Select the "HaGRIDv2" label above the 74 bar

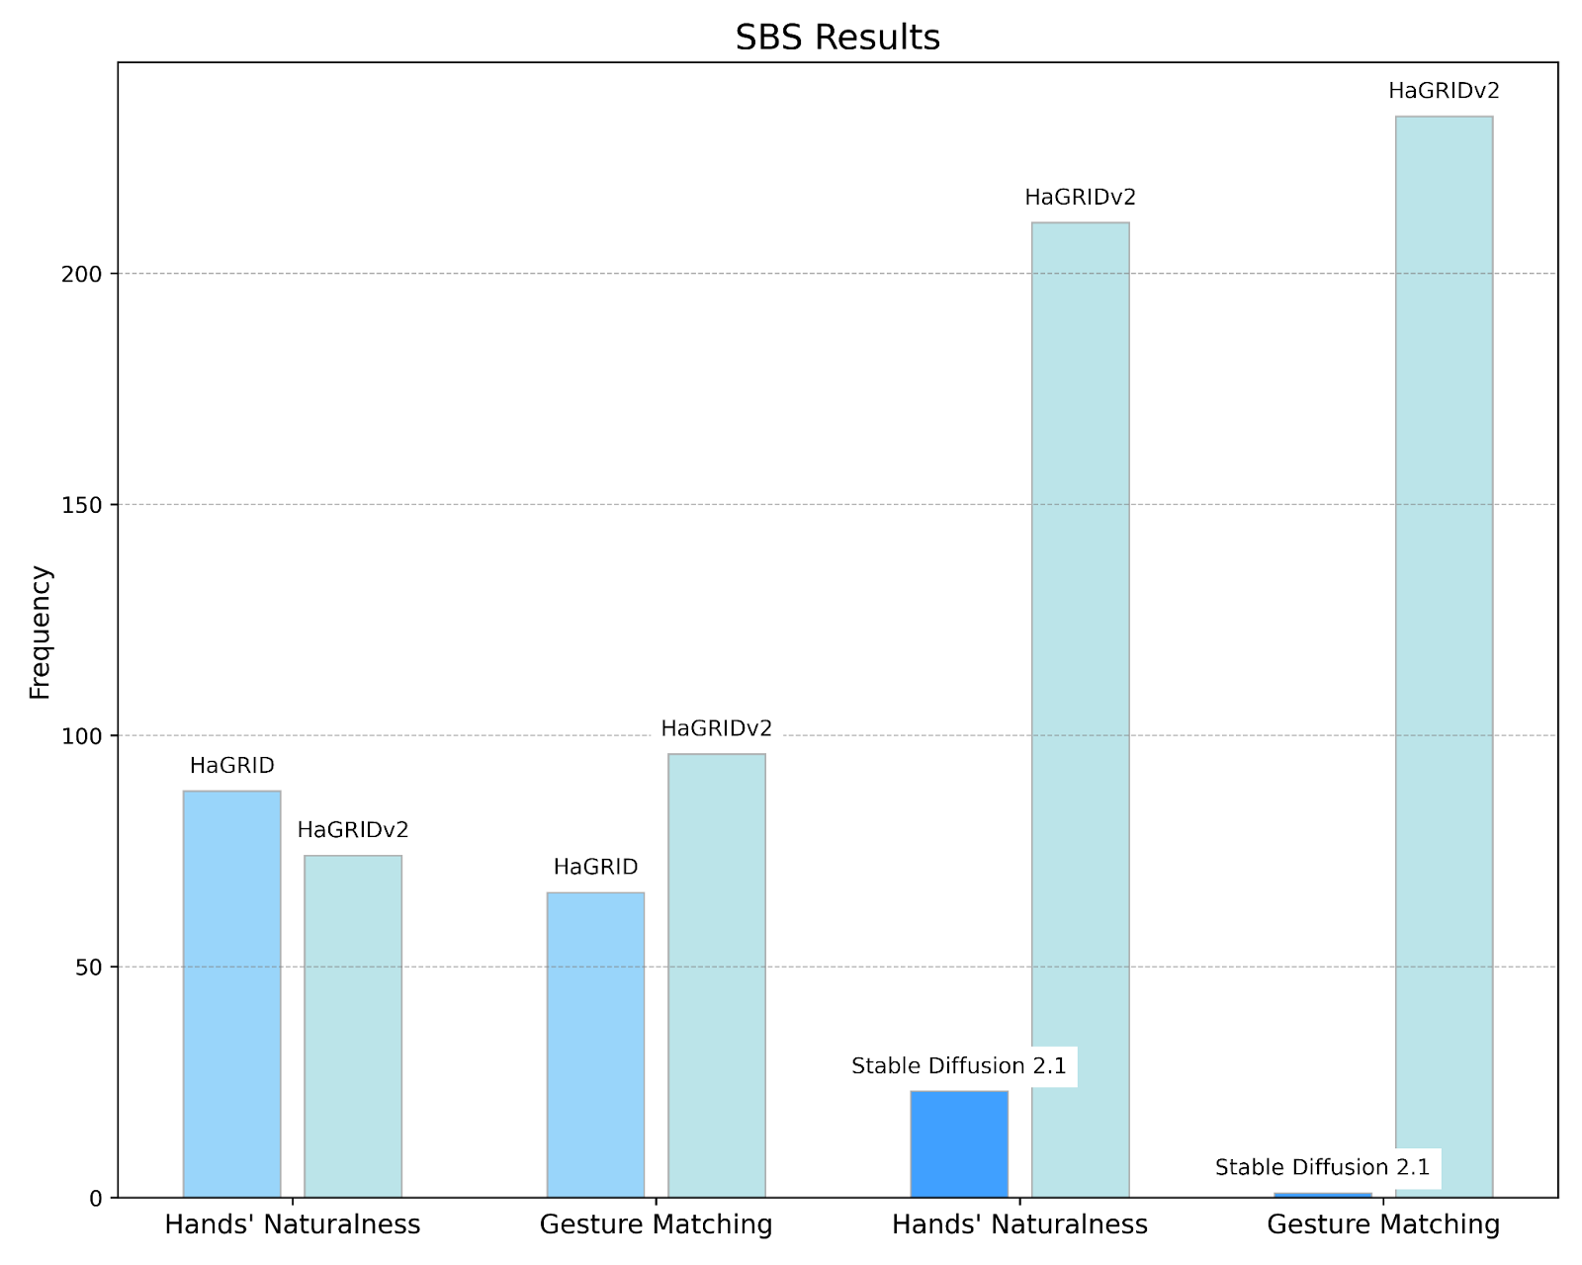tap(353, 830)
